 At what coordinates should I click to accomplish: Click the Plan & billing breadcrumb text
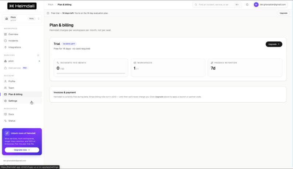(64, 5)
